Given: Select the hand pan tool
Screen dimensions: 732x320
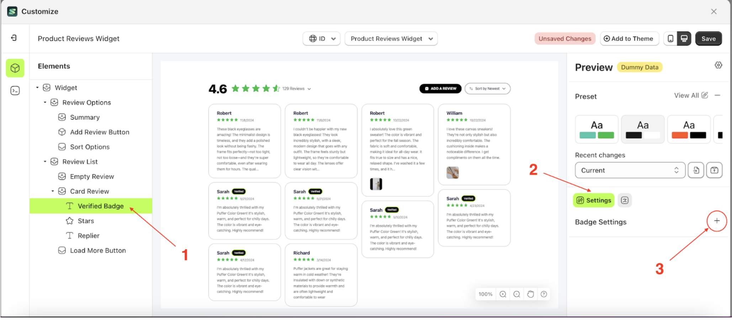Looking at the screenshot, I should click(x=530, y=294).
